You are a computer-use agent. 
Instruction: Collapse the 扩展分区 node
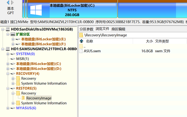pyautogui.click(x=8, y=34)
